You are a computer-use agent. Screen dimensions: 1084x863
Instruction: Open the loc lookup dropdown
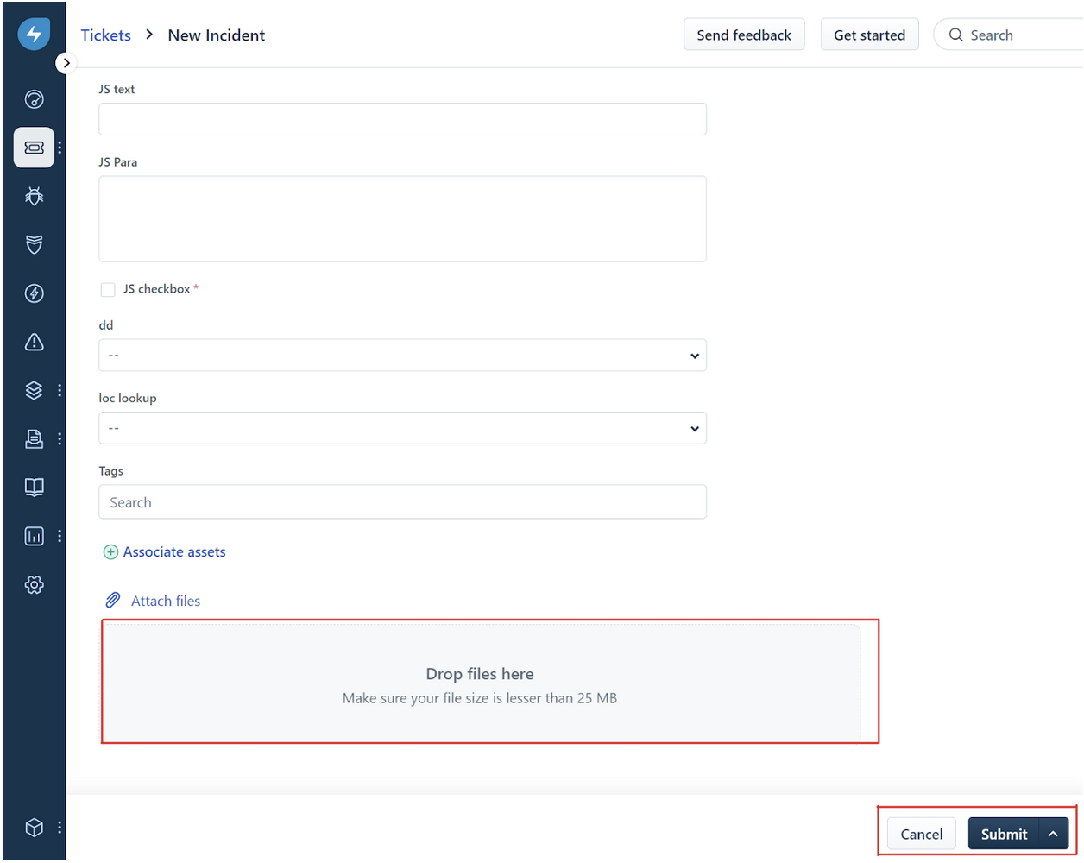click(x=402, y=429)
